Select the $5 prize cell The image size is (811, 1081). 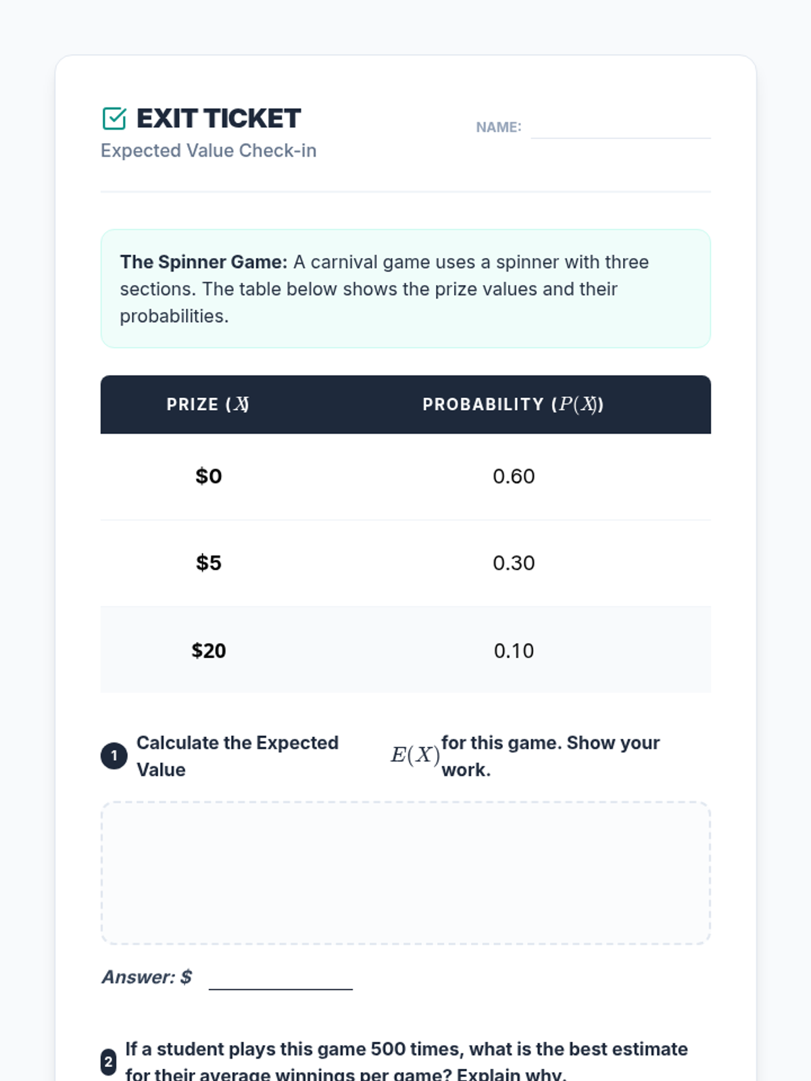click(x=208, y=563)
